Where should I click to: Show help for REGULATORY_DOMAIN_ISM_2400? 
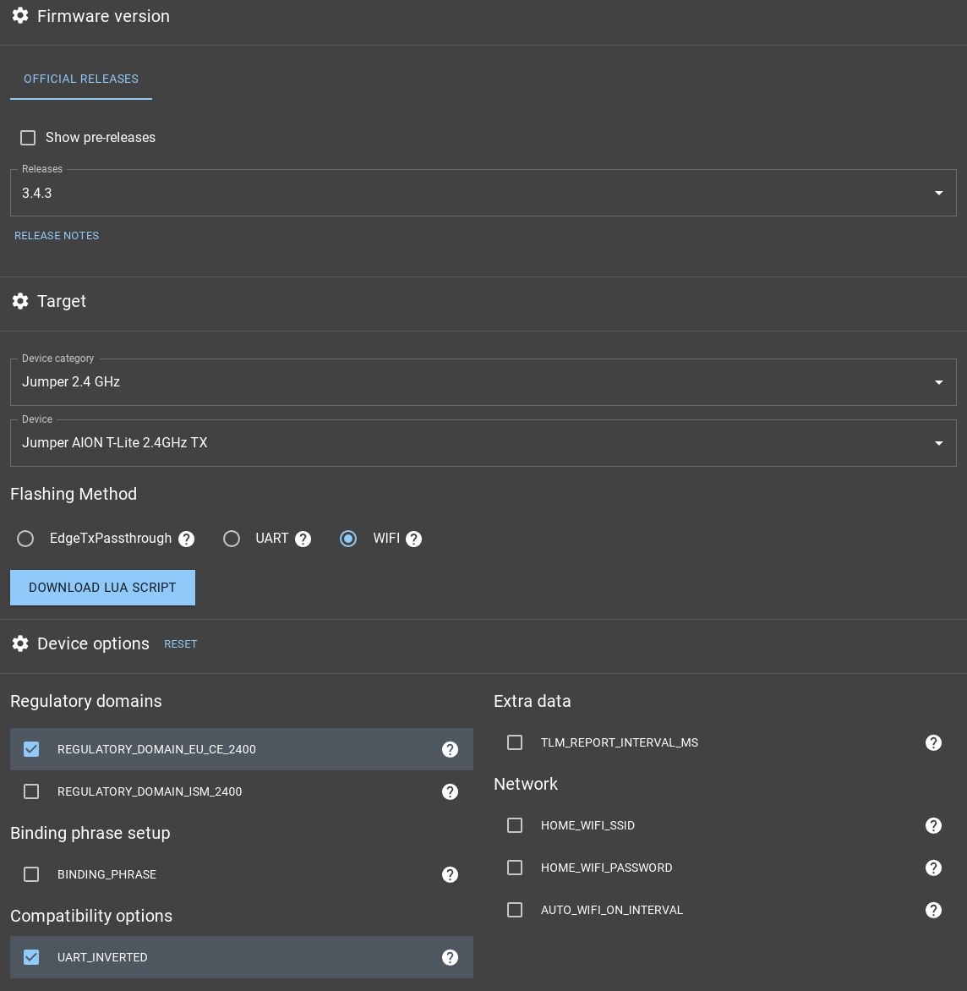click(450, 791)
